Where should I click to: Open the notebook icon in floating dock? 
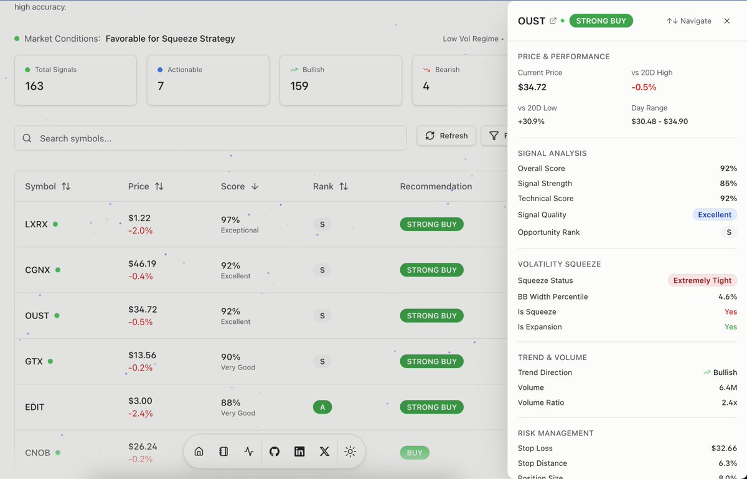click(x=224, y=452)
